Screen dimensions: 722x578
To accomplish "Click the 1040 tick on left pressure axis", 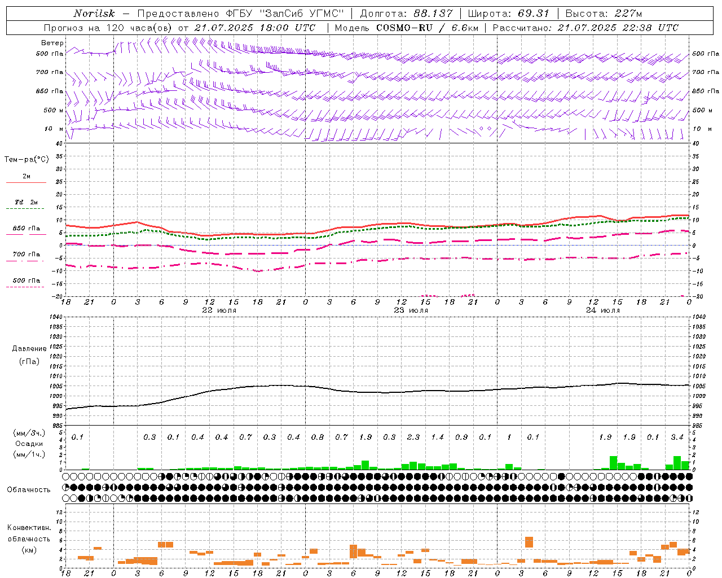I will click(x=55, y=317).
